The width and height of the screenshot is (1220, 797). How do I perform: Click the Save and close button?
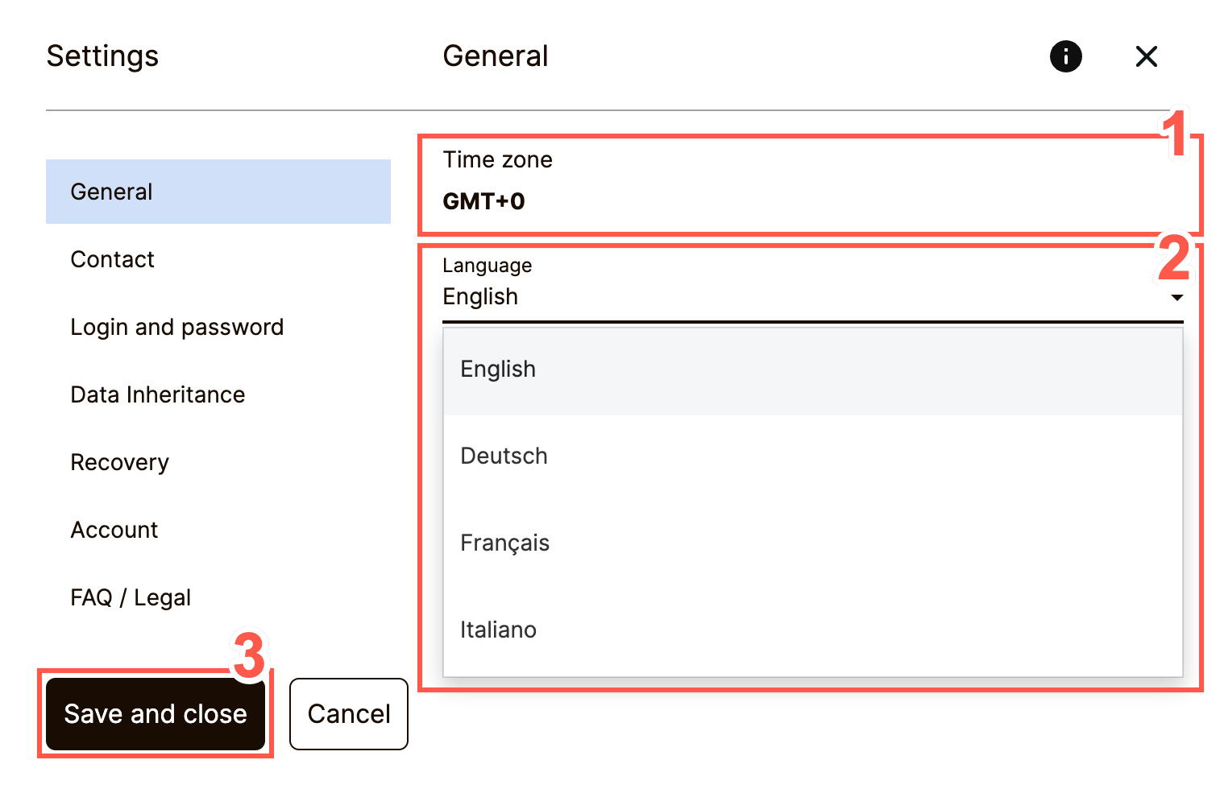[x=156, y=714]
